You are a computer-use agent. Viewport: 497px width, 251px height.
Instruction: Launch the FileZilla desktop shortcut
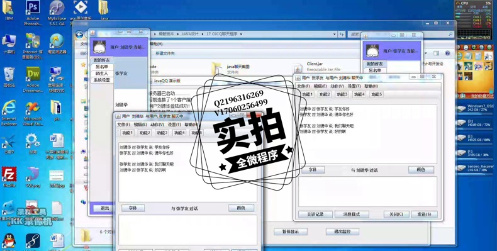[x=9, y=177]
